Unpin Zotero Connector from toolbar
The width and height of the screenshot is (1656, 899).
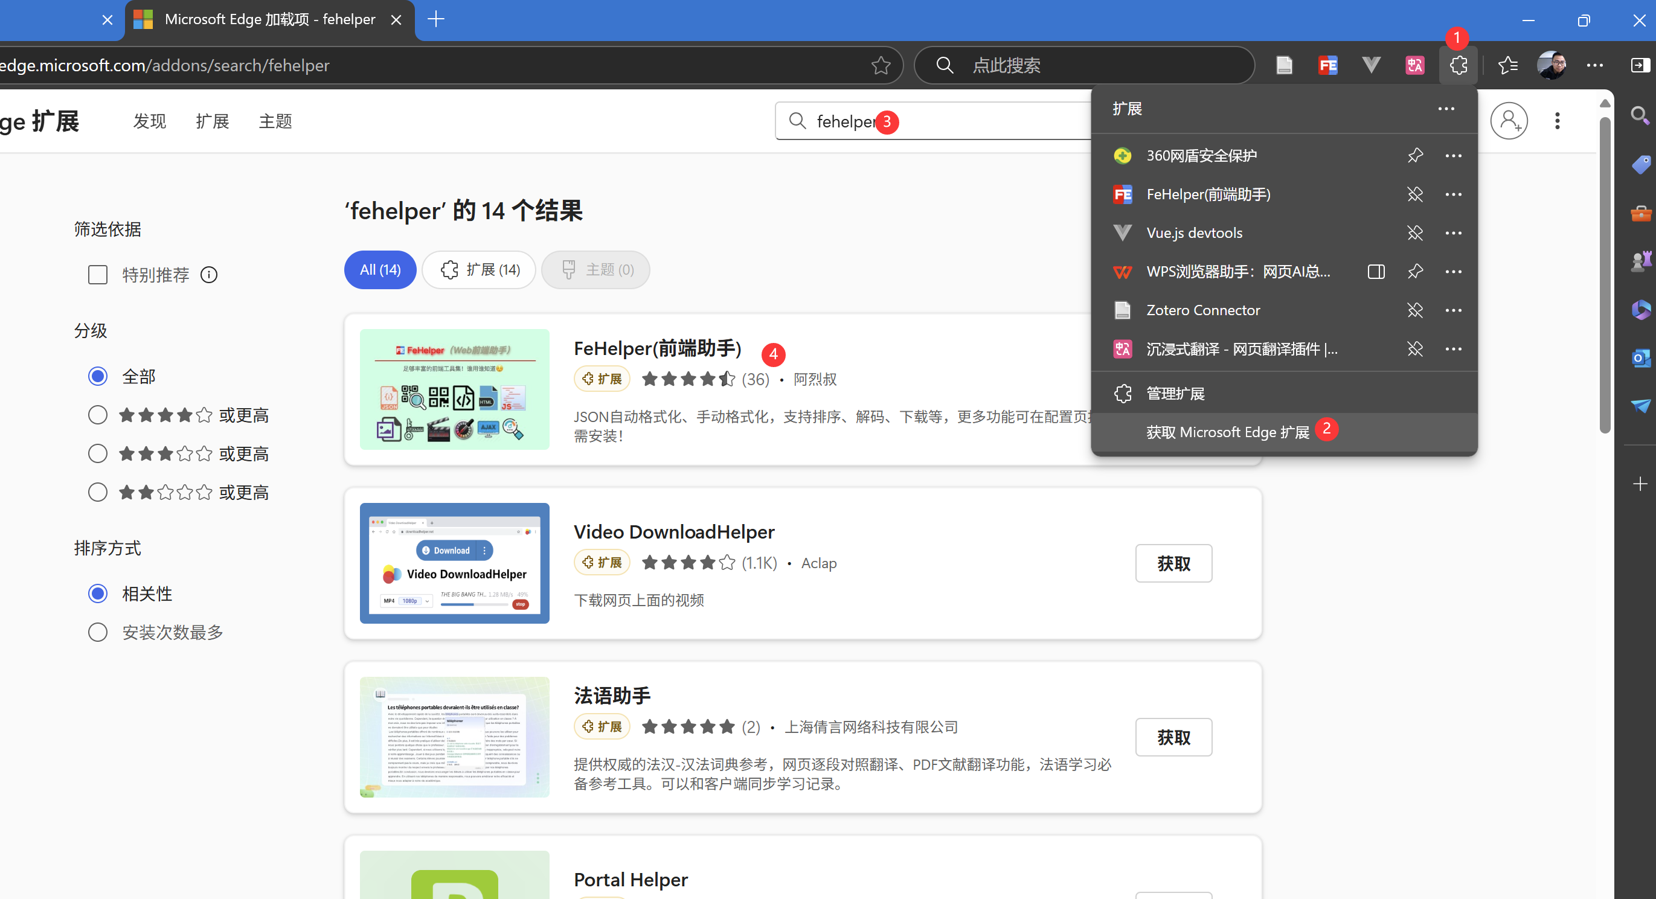(1414, 310)
